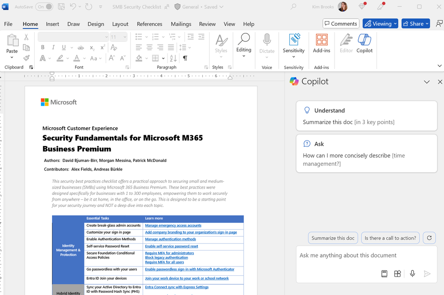This screenshot has width=444, height=295.
Task: Switch to the Draw tab
Action: click(73, 24)
